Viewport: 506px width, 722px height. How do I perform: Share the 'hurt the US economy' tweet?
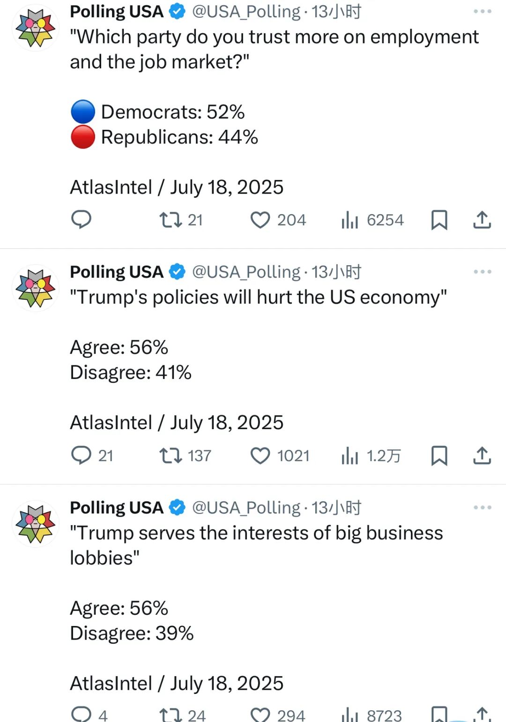click(482, 455)
